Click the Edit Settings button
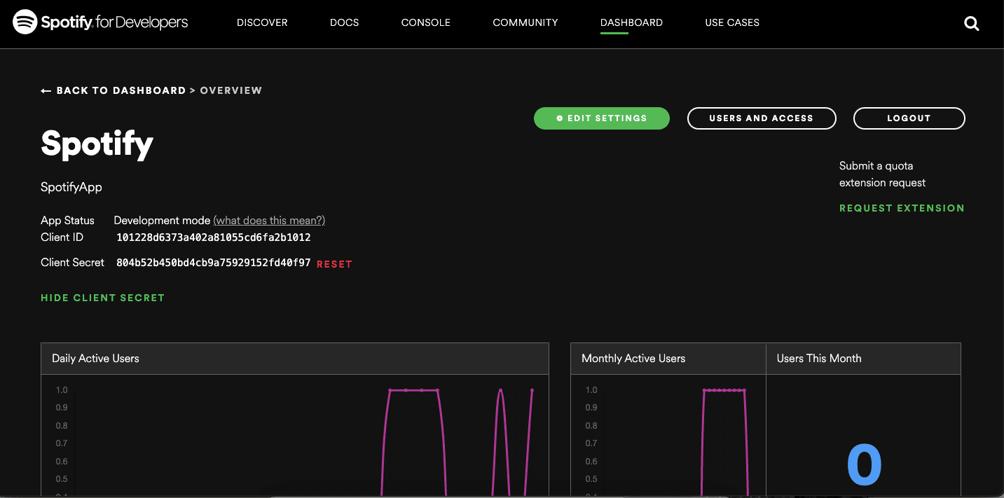 click(602, 118)
